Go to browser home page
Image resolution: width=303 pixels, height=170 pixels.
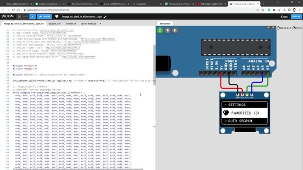18,10
